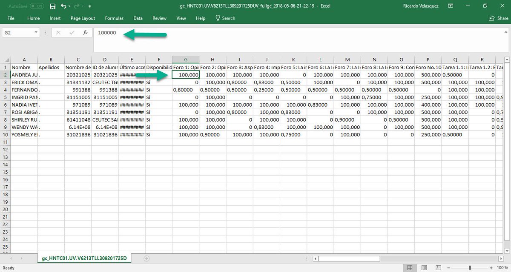This screenshot has width=511, height=272.
Task: Select the Foro No.10 header cell
Action: click(428, 68)
